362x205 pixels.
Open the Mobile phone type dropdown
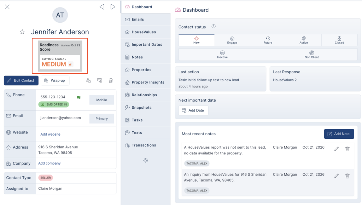pos(101,100)
